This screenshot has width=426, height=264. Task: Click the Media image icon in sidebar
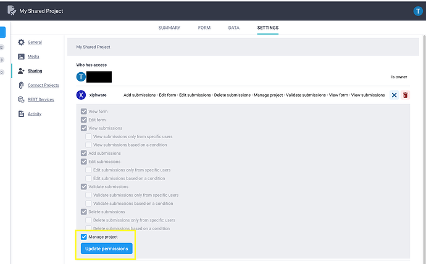click(x=21, y=56)
